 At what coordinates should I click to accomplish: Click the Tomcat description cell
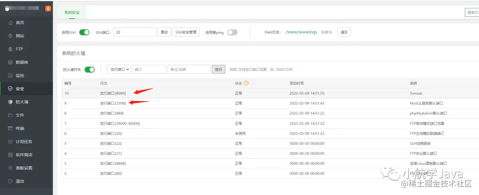416,94
